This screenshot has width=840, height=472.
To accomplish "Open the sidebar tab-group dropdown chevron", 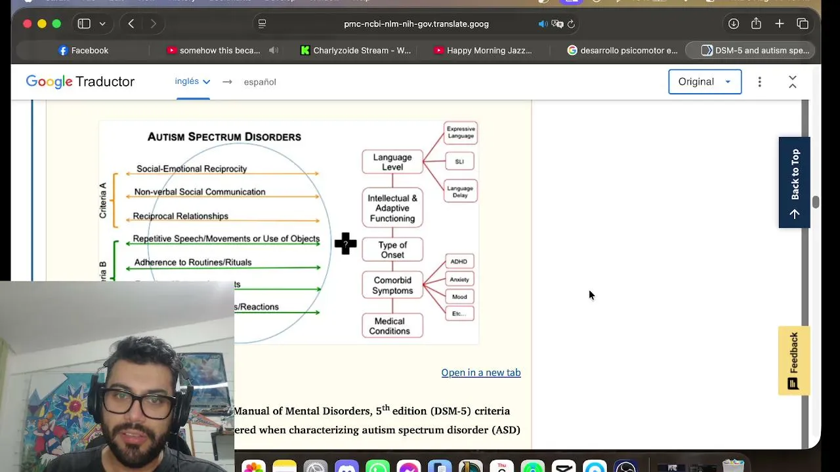I will 102,24.
